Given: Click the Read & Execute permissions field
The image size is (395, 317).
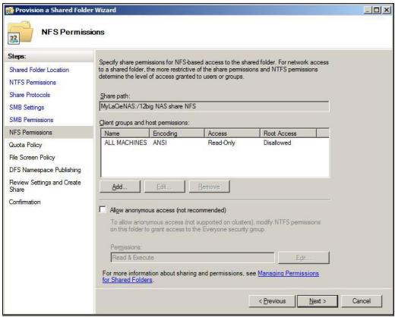Looking at the screenshot, I should click(x=192, y=258).
